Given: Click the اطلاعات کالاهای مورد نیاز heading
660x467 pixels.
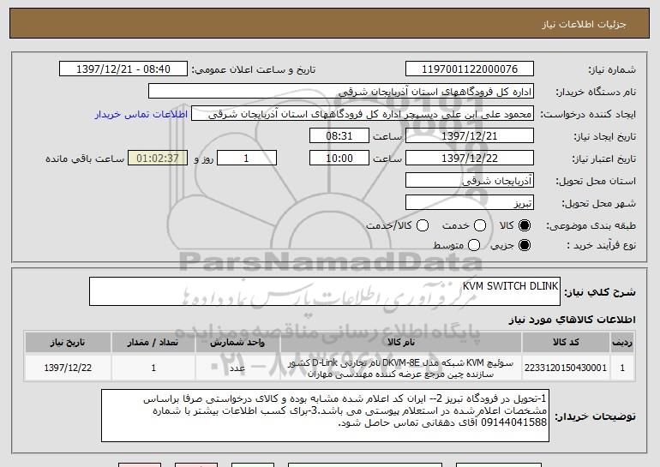Looking at the screenshot, I should pos(573,320).
